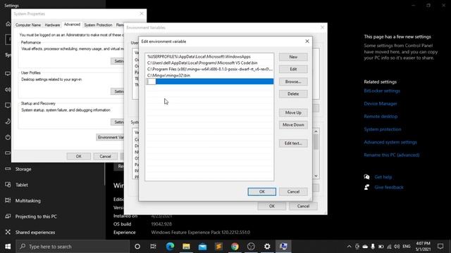Open Mail app from taskbar
Screen dimensions: 451x253
point(202,247)
